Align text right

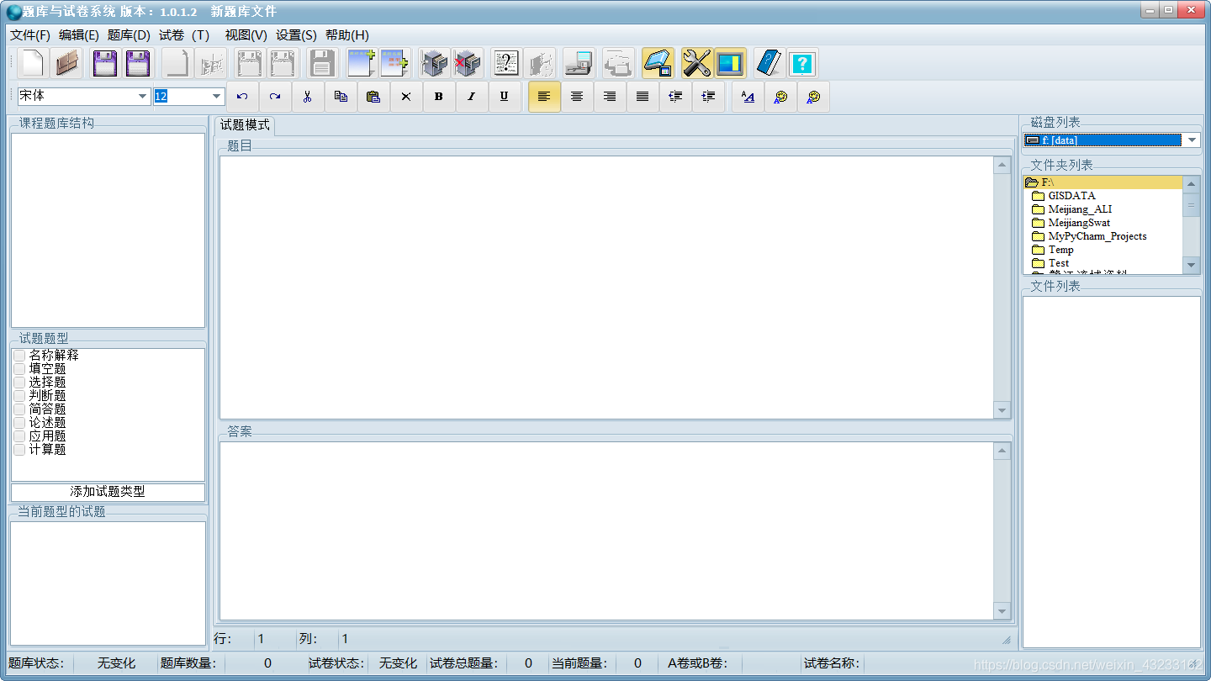[x=610, y=97]
